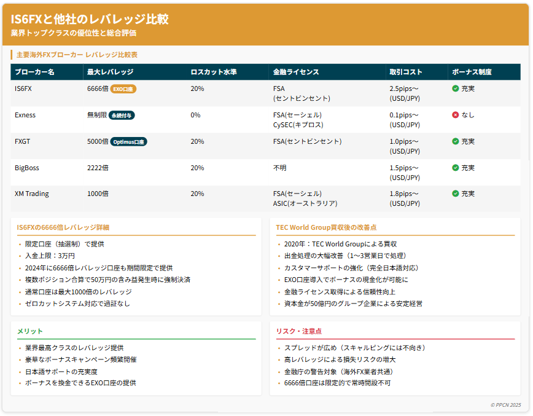Click the green checkmark in the BigBoss row
This screenshot has height=416, width=533.
pos(456,168)
